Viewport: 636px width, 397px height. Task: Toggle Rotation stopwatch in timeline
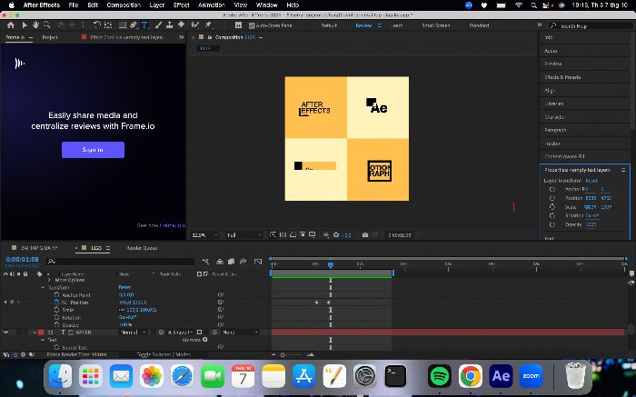tap(56, 317)
